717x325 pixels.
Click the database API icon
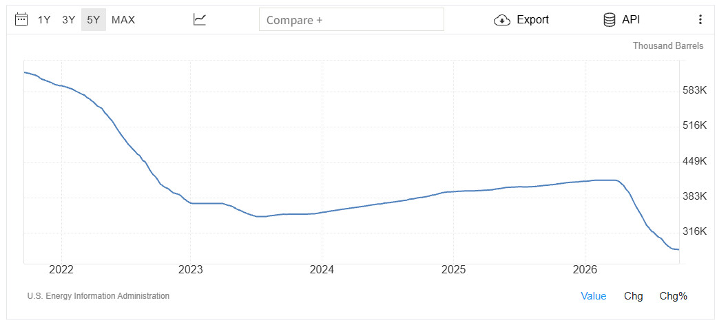(609, 20)
